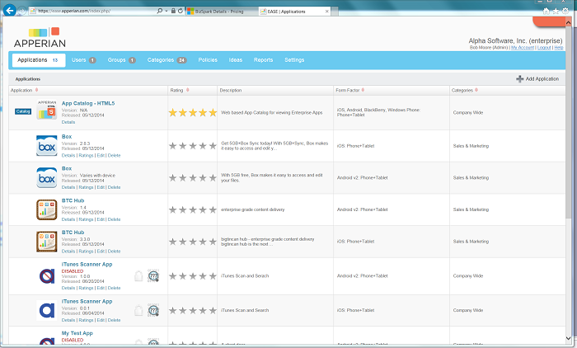The image size is (577, 348).
Task: Go to the Reports menu item
Action: (x=263, y=60)
